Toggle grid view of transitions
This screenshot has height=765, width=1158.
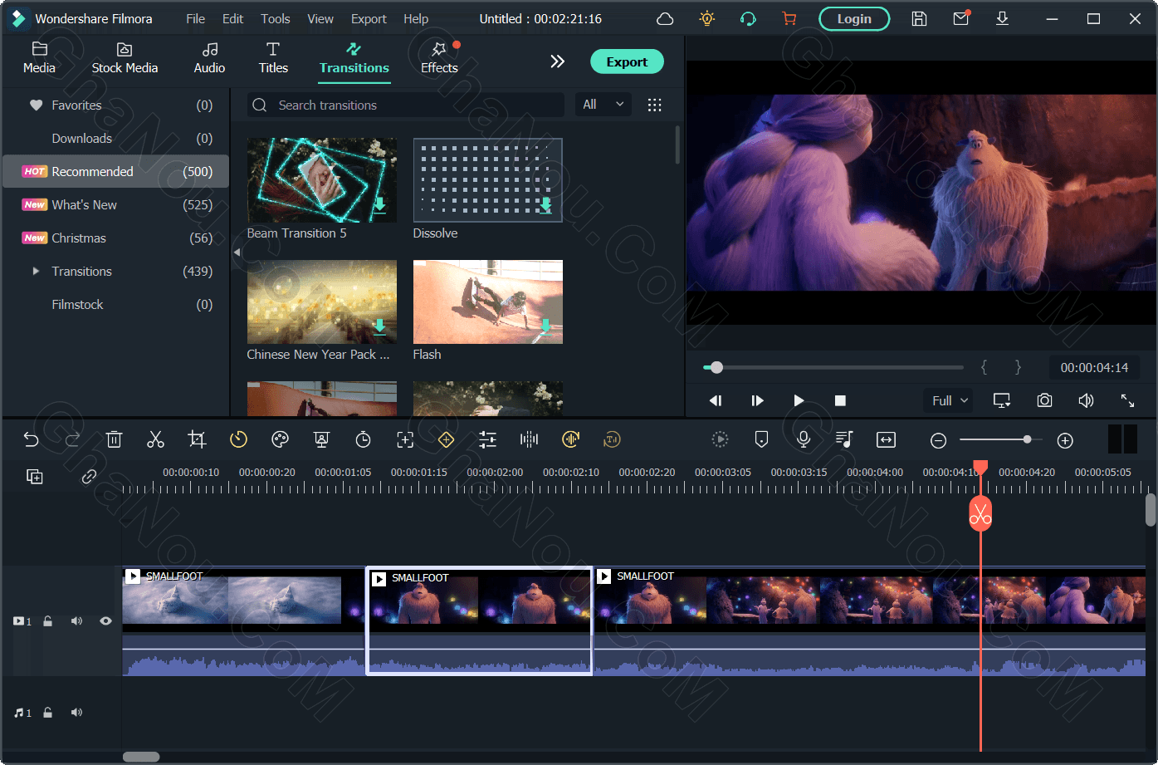click(655, 105)
